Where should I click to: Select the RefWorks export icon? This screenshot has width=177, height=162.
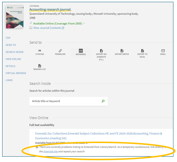[x=81, y=51]
